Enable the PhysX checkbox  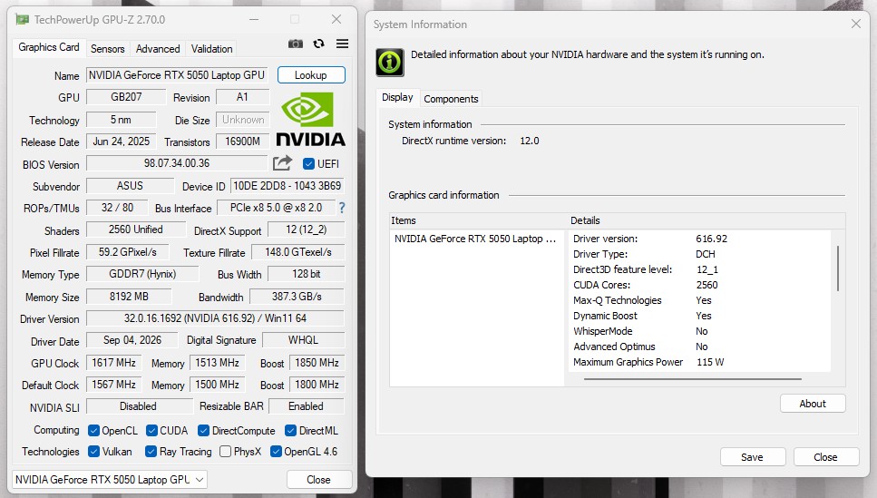pyautogui.click(x=226, y=451)
